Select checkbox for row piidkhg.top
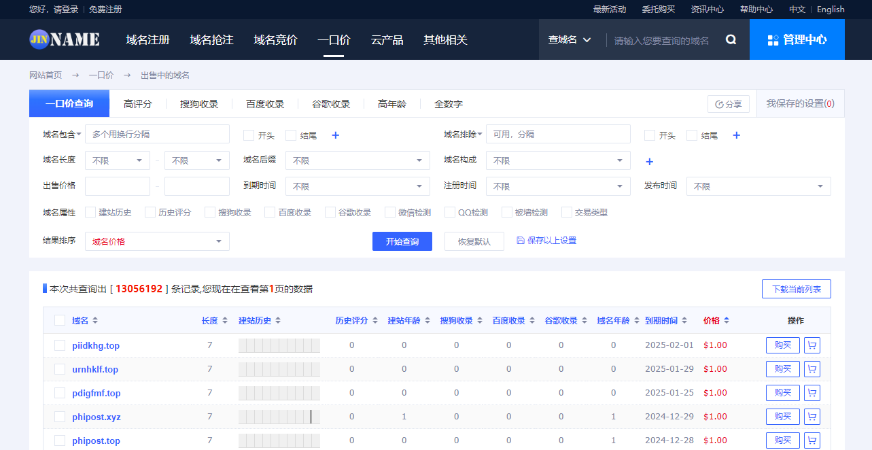The width and height of the screenshot is (872, 450). [60, 345]
